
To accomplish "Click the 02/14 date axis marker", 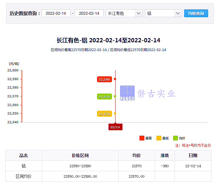I will pyautogui.click(x=115, y=127).
